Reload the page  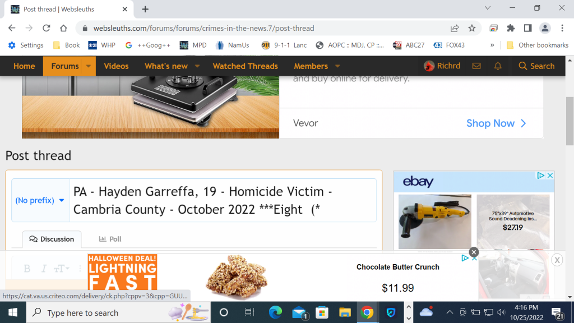[x=46, y=28]
